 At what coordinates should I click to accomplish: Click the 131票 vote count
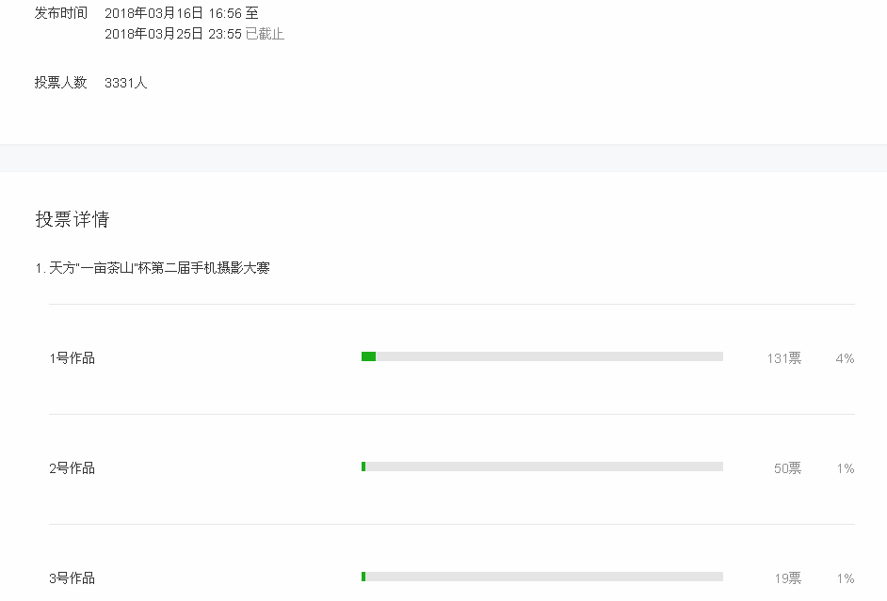(x=783, y=358)
